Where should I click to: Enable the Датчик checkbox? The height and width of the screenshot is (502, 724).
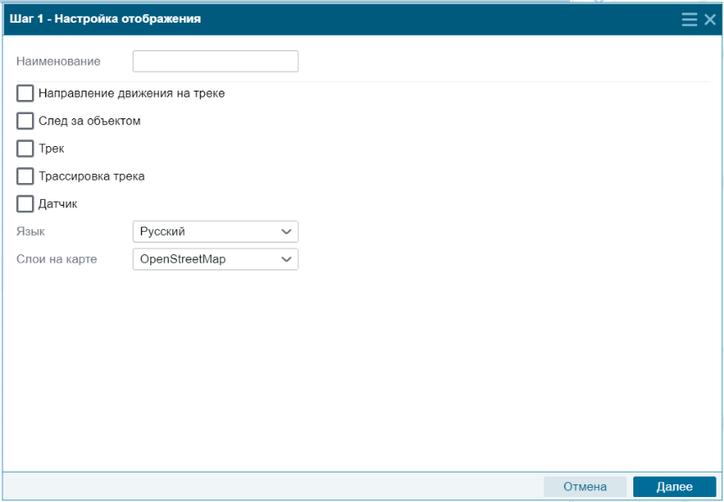(25, 204)
